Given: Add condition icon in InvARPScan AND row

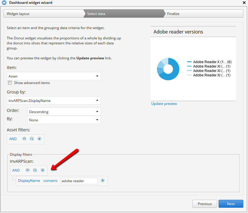Looking at the screenshot, I should pyautogui.click(x=28, y=170).
